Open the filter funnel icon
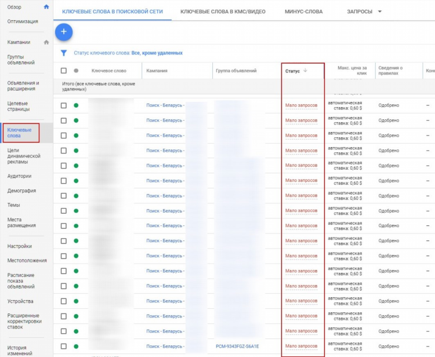 [x=64, y=53]
